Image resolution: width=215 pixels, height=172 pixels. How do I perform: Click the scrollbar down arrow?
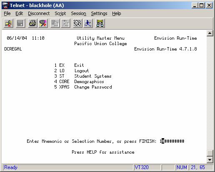pyautogui.click(x=210, y=159)
